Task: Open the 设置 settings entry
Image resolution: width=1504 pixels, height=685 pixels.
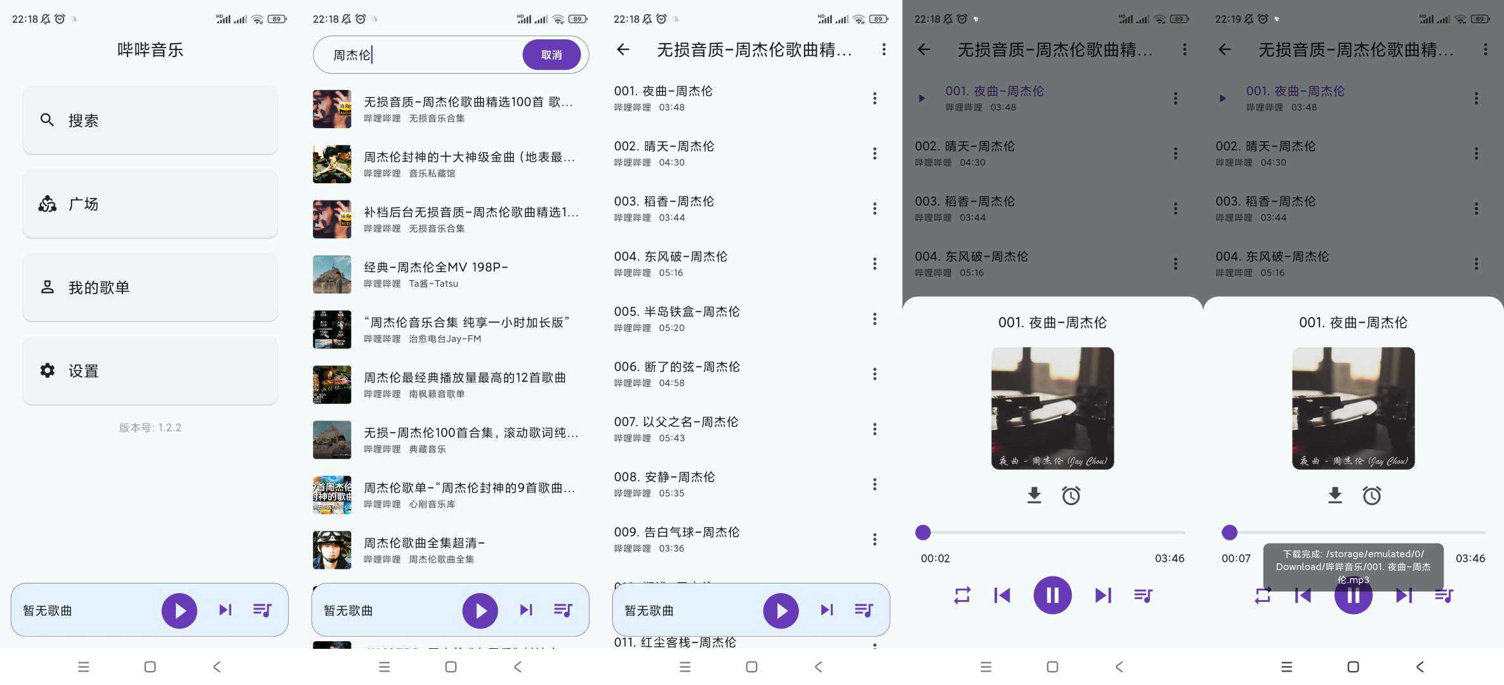Action: click(150, 370)
